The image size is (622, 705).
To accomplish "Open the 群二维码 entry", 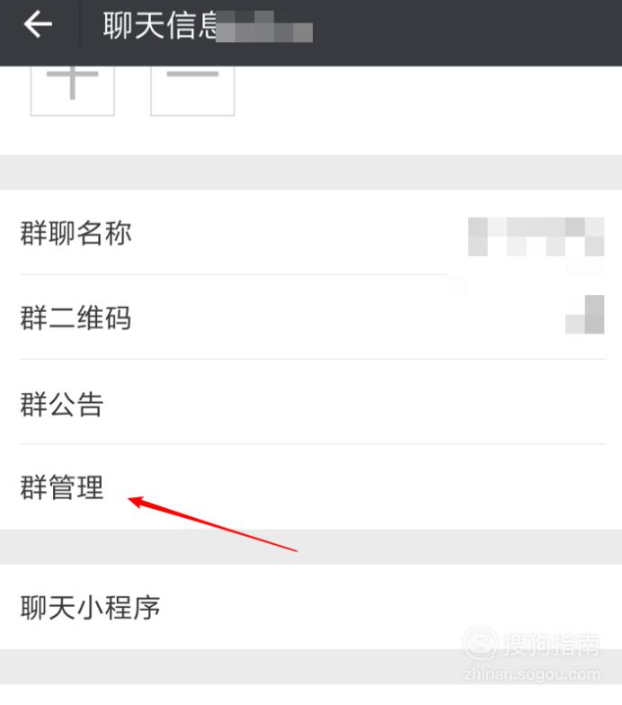I will click(x=311, y=317).
